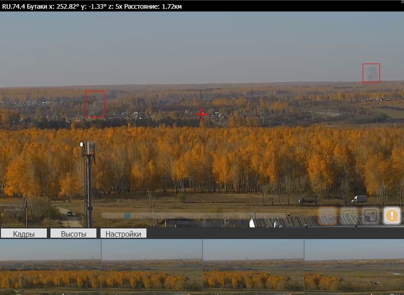Image resolution: width=404 pixels, height=295 pixels.
Task: Select the first thumbnail in the frame strip
Action: [50, 267]
